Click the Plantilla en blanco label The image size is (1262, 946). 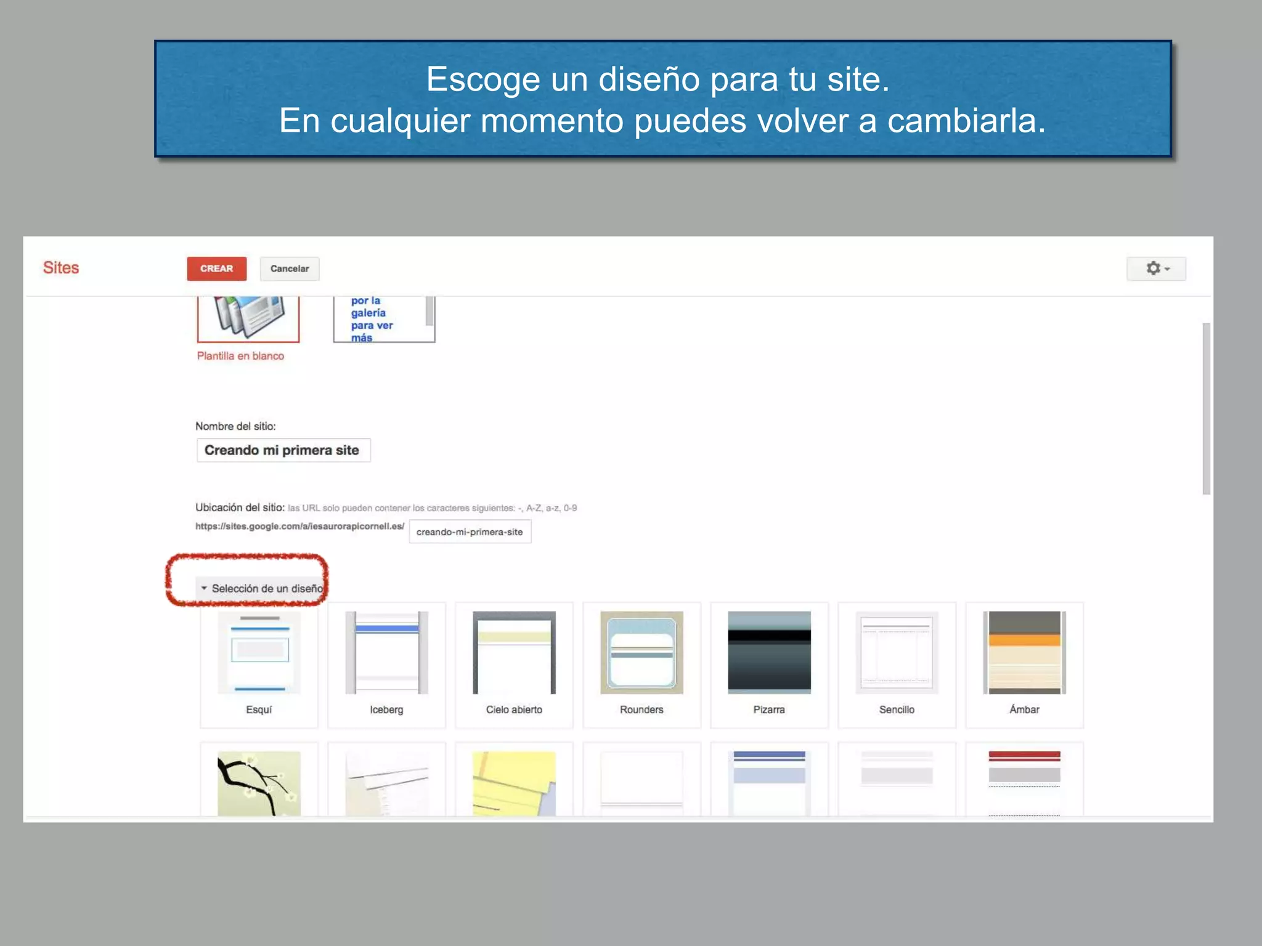pyautogui.click(x=240, y=356)
